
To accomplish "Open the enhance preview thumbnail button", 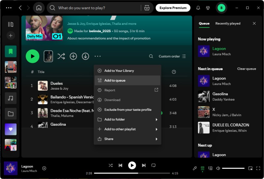I will pos(48,56).
